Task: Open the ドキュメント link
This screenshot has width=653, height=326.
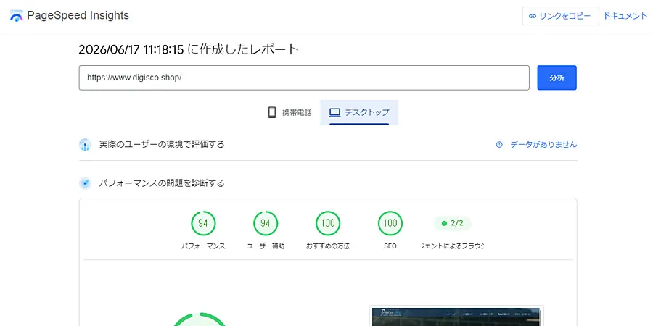Action: [x=625, y=16]
